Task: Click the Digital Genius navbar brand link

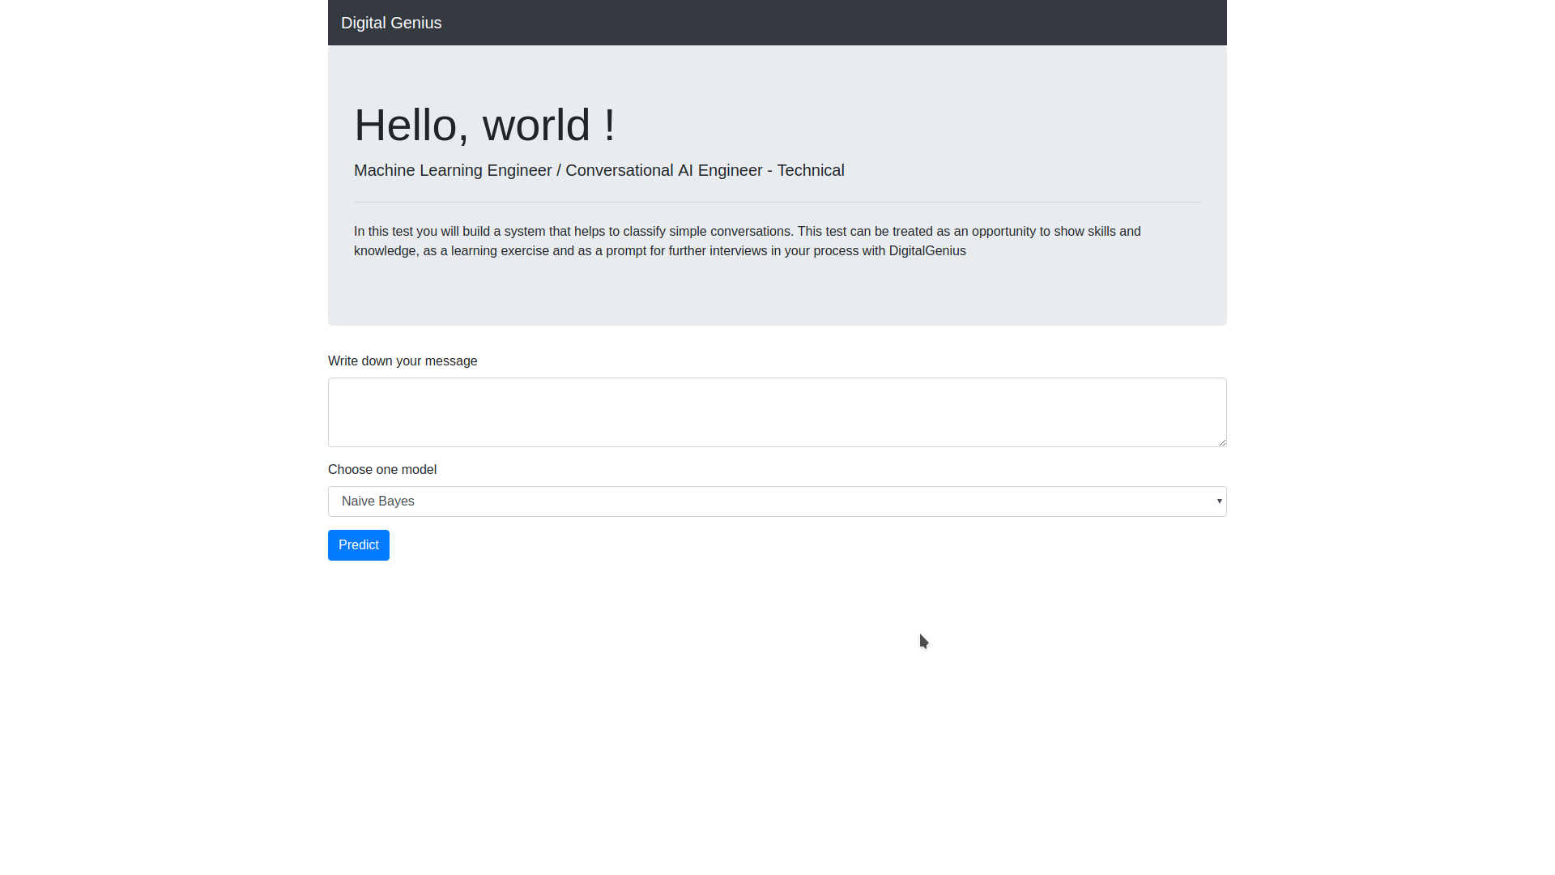Action: click(391, 23)
